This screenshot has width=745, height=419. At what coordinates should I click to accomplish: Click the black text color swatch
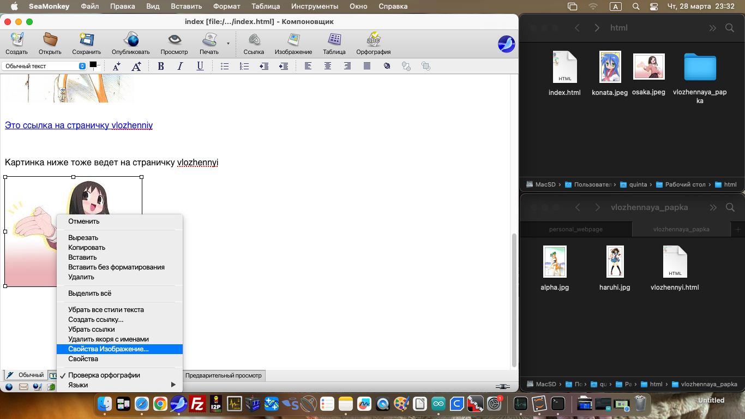(93, 64)
